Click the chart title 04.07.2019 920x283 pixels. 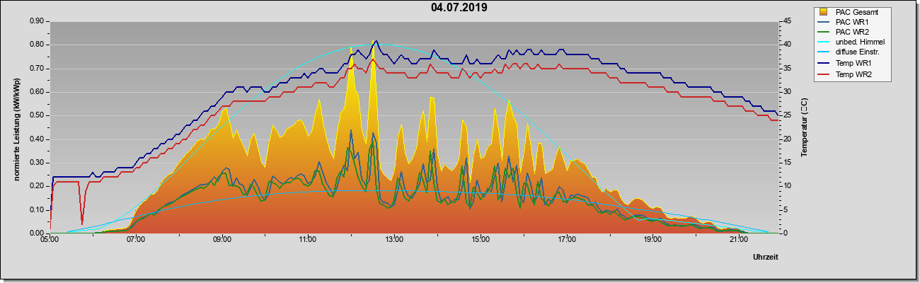point(459,8)
